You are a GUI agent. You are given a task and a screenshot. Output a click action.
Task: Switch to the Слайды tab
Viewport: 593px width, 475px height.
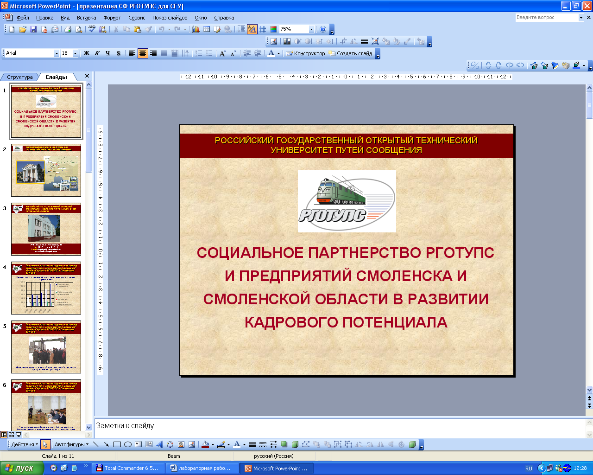[56, 77]
